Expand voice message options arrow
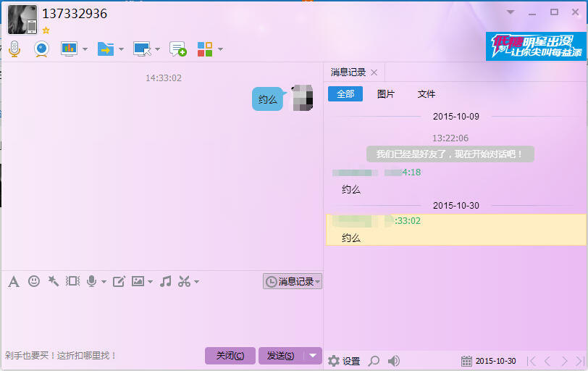 [x=104, y=282]
